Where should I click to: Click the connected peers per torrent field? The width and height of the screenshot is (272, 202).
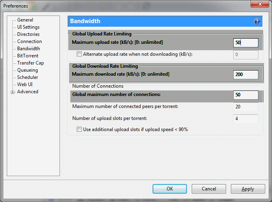pos(246,107)
